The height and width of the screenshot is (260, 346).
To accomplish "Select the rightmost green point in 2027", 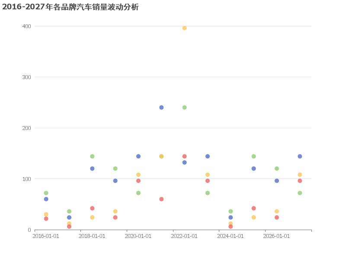I will click(300, 193).
